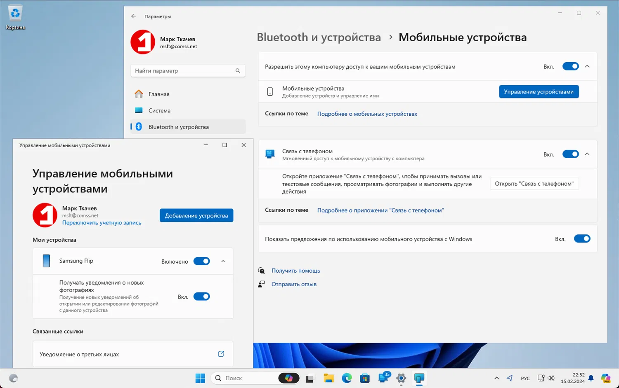
Task: Click Открыть "Связь с телефоном" button
Action: (534, 184)
